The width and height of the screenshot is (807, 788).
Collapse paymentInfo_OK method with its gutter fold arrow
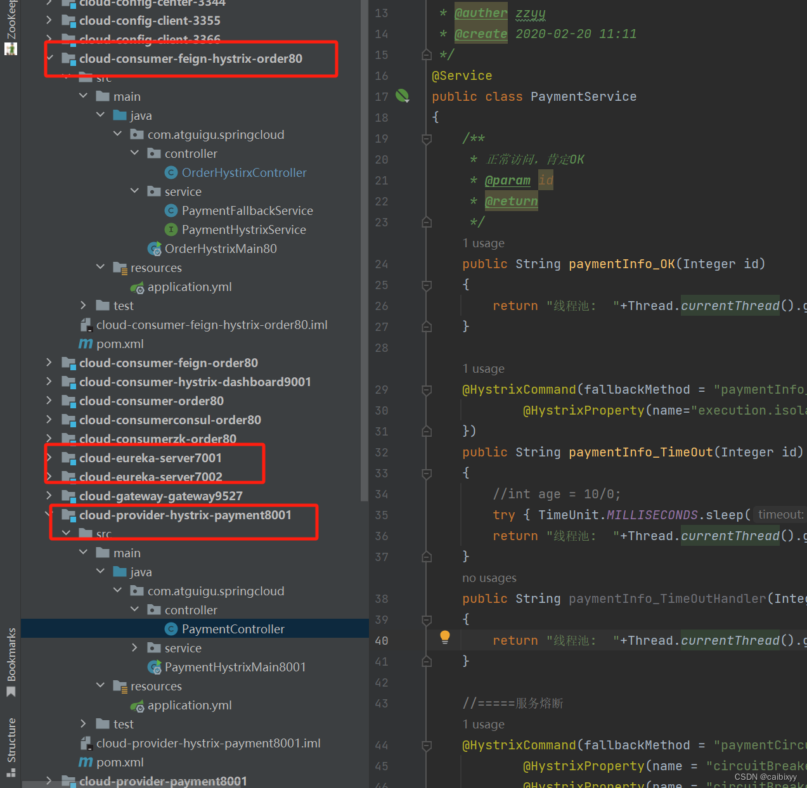click(426, 285)
